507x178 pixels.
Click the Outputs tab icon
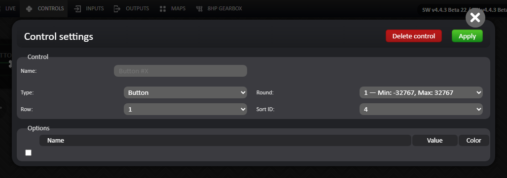point(117,9)
